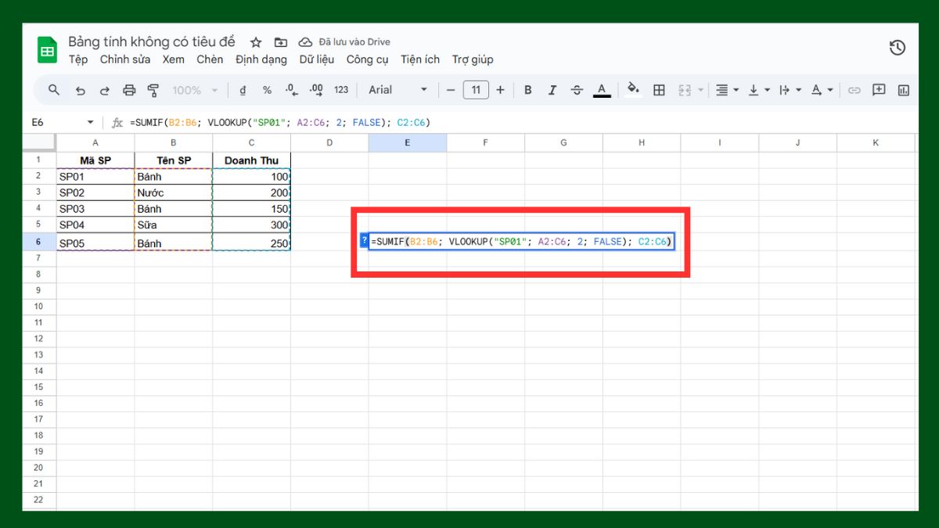Open horizontal align dropdown
The width and height of the screenshot is (939, 528).
(728, 90)
